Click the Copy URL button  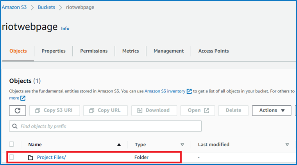click(105, 110)
